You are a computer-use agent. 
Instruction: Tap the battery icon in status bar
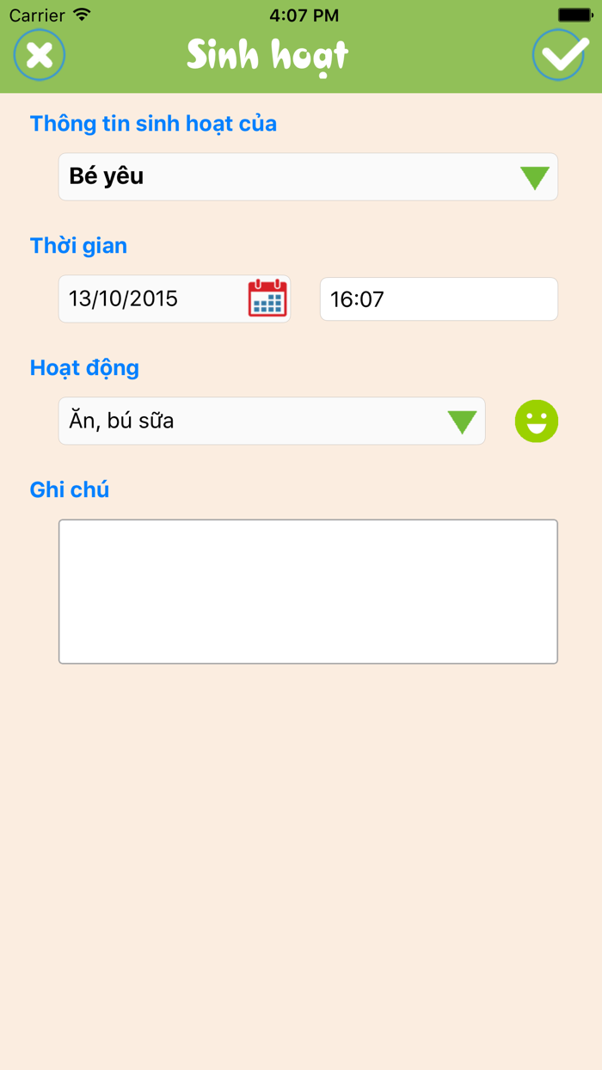[574, 15]
